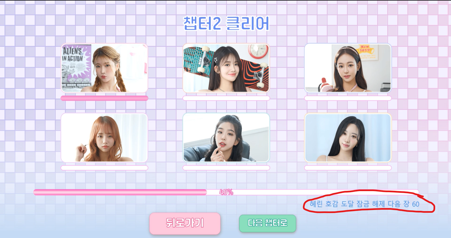The width and height of the screenshot is (451, 238).
Task: Click the 챕터2 클리어 title text
Action: pyautogui.click(x=226, y=23)
